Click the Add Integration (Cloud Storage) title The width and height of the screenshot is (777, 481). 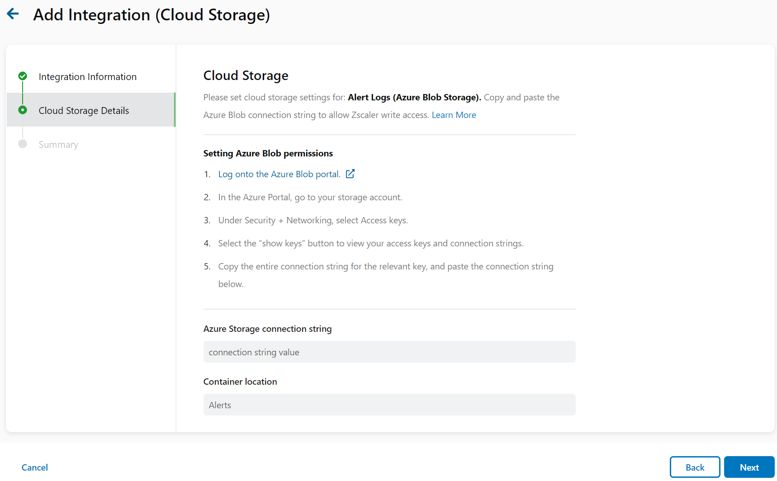pyautogui.click(x=152, y=14)
